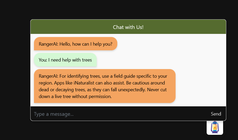Image resolution: width=238 pixels, height=140 pixels.
Task: Click the 'Chat with Us!' header bar
Action: tap(128, 27)
